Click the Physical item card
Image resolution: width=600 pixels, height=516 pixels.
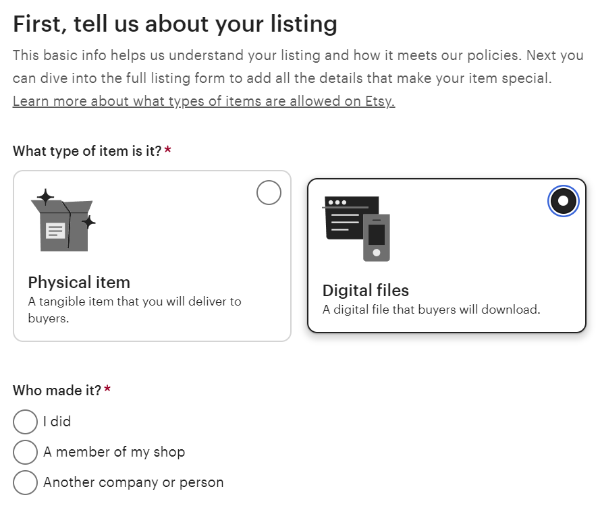[x=151, y=256]
